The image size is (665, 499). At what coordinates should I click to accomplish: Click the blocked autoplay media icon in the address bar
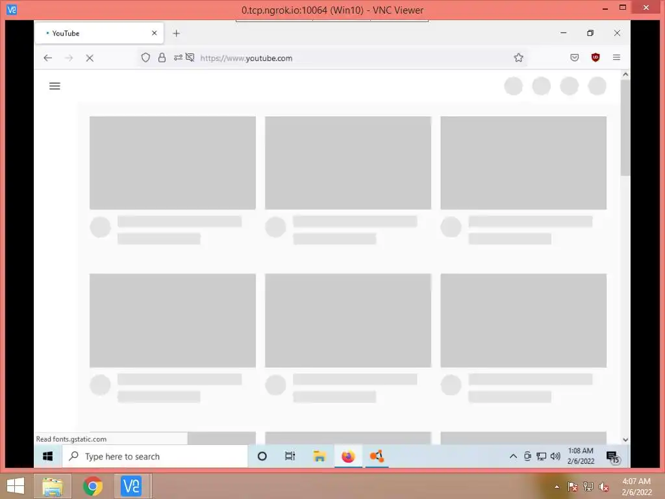[x=190, y=57]
